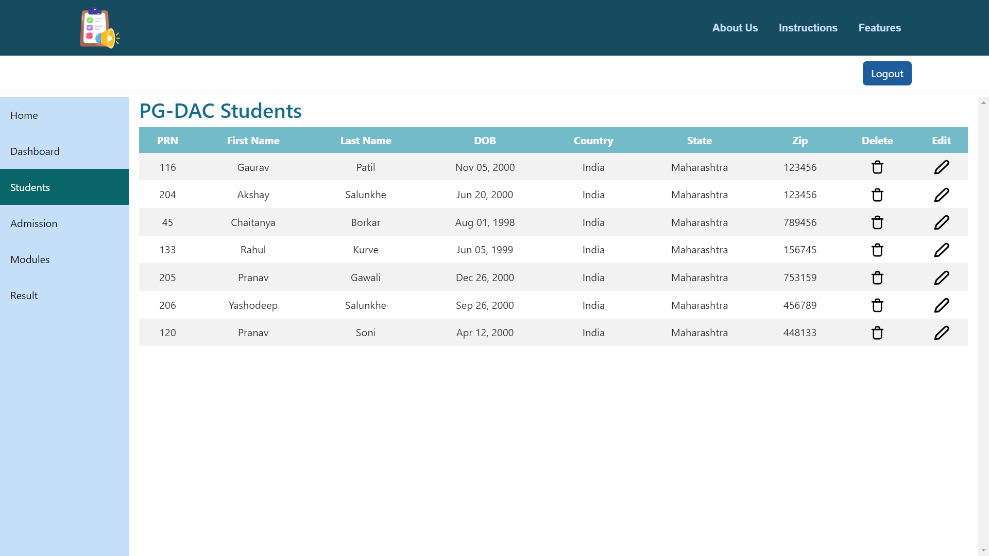Edit Gaurav Patil's record with pencil icon
Screen dimensions: 989x556
point(941,167)
